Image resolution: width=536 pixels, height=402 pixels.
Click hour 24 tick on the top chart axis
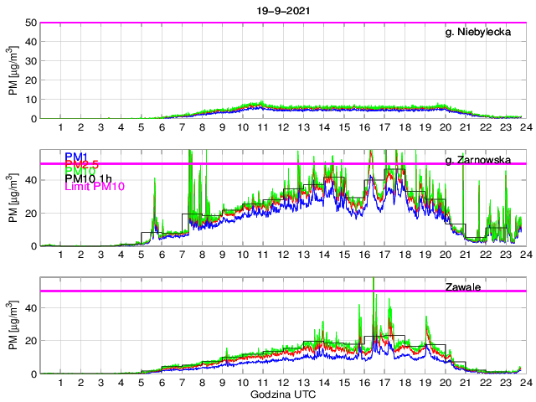point(522,128)
